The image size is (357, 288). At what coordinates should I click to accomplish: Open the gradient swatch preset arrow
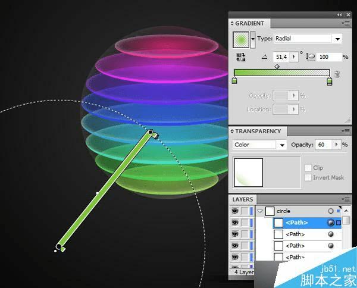pyautogui.click(x=253, y=40)
